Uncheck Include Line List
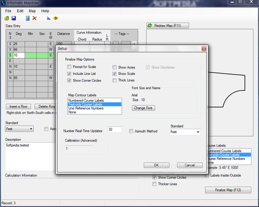Image resolution: width=259 pixels, height=207 pixels. tap(69, 74)
